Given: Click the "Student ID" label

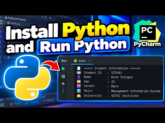Looking at the screenshot, I should (x=93, y=73).
